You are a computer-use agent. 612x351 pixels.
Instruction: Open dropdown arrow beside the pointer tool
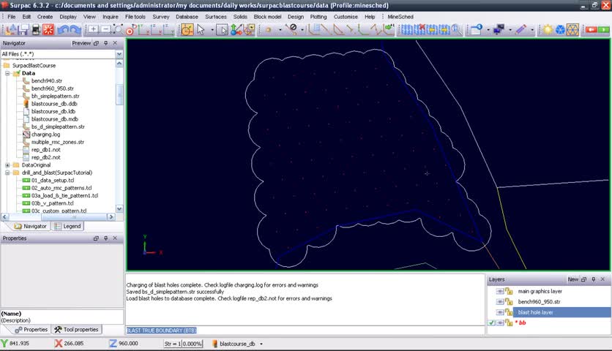tap(212, 30)
